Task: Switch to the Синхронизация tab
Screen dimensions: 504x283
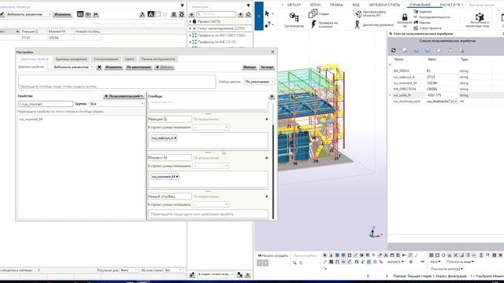Action: 106,59
